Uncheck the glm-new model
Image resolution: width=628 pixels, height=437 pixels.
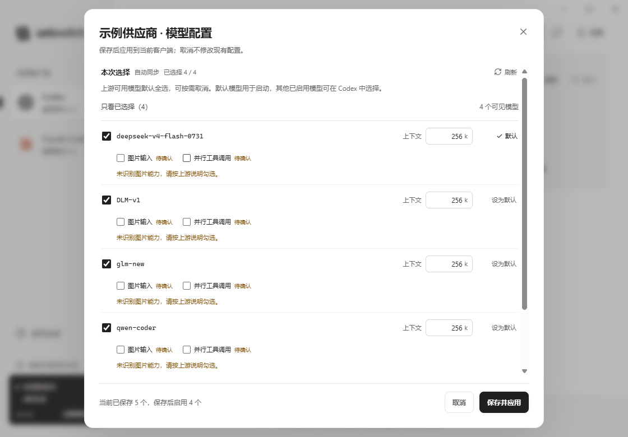(x=107, y=264)
